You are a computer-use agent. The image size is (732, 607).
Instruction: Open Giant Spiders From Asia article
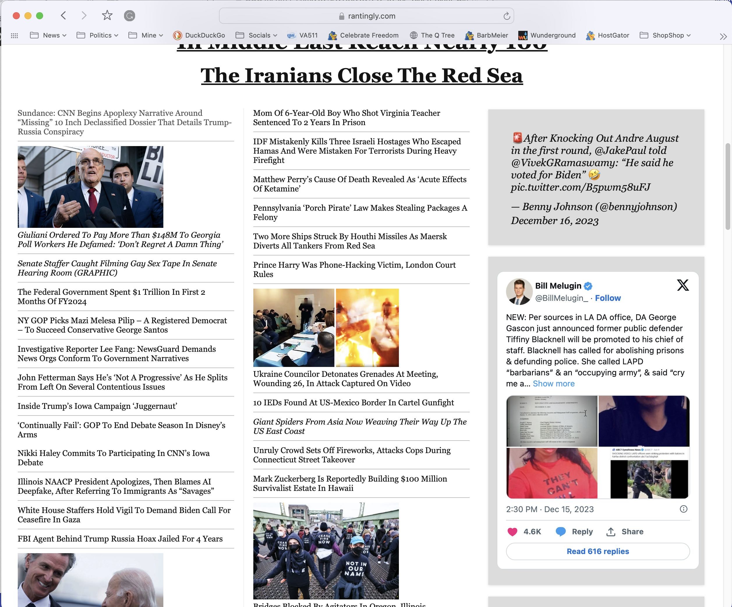click(360, 427)
